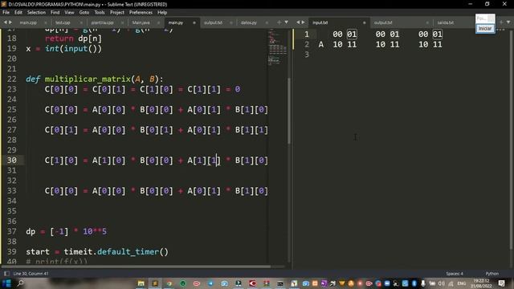Click the left editor vertical scrollbar
The width and height of the screenshot is (514, 289).
click(289, 111)
